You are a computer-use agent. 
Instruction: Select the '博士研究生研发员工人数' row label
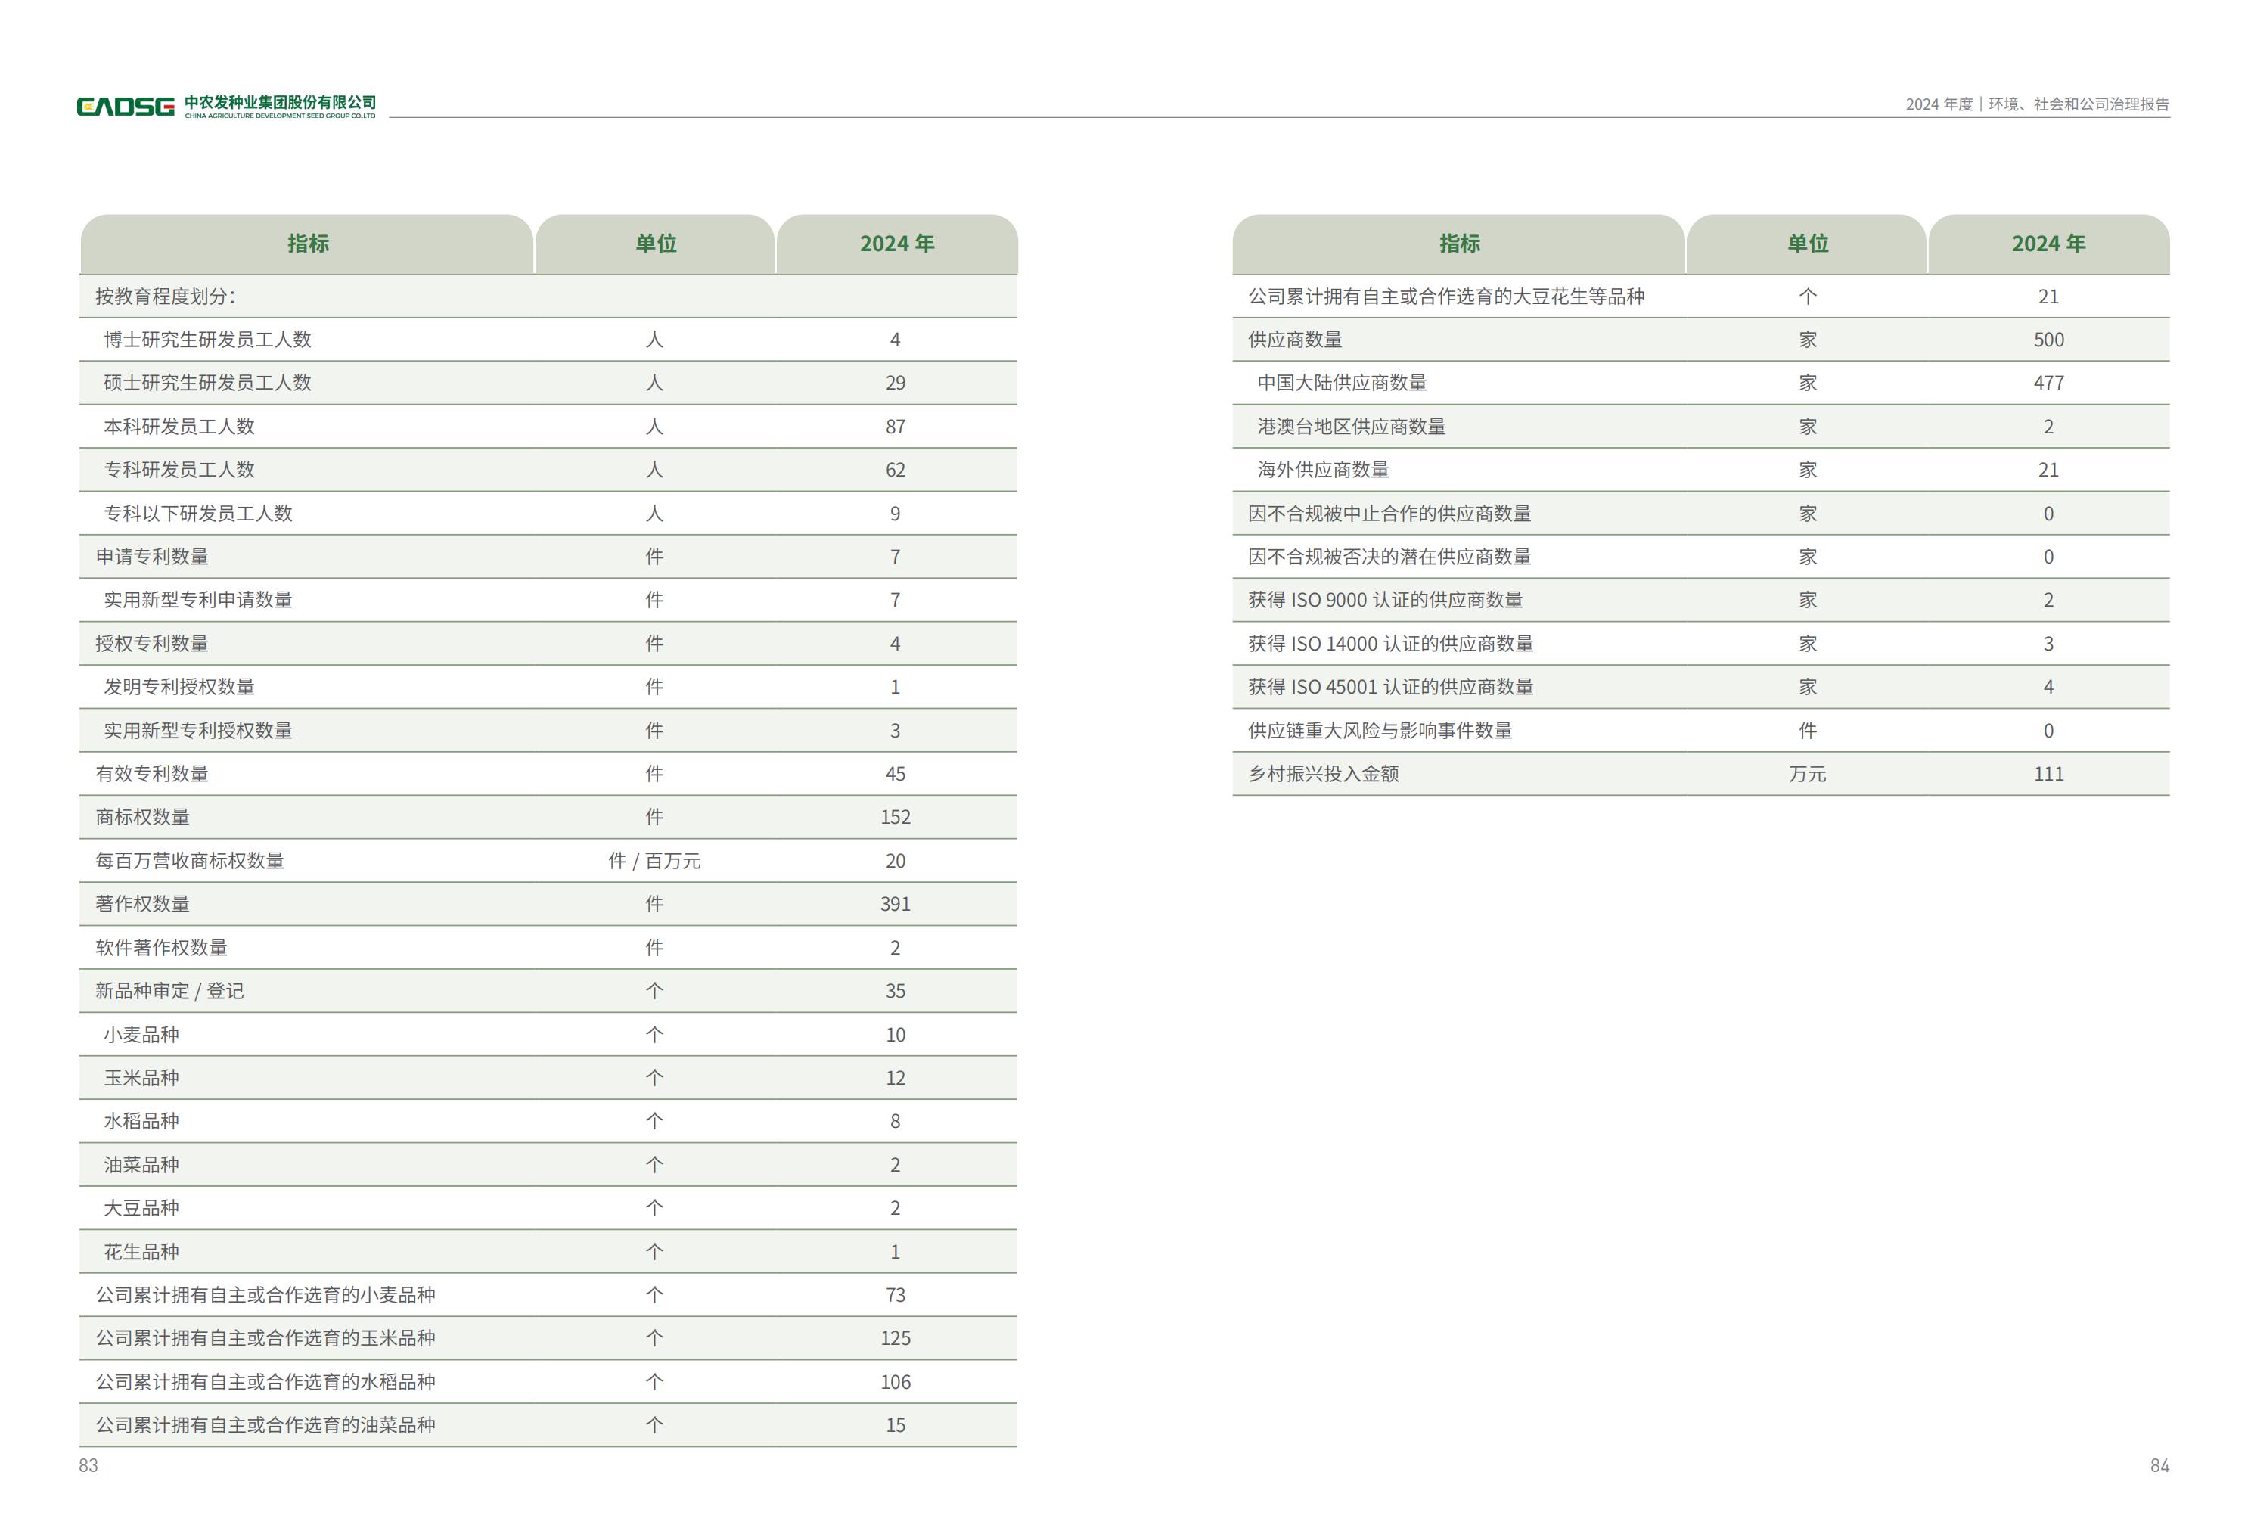[x=207, y=340]
